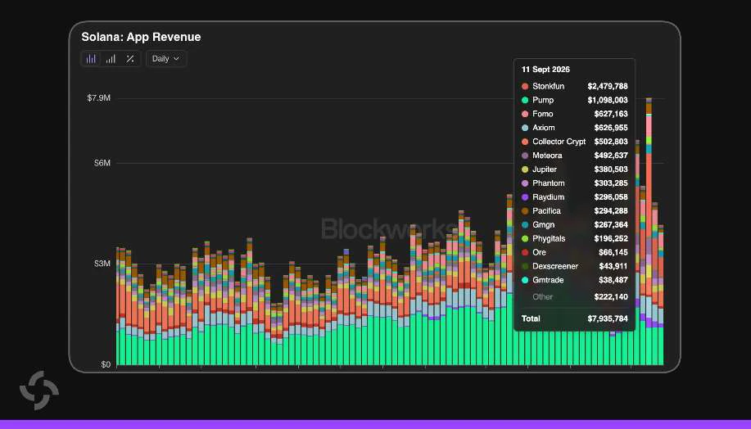Click the $6M y-axis label
This screenshot has width=751, height=429.
(x=102, y=163)
